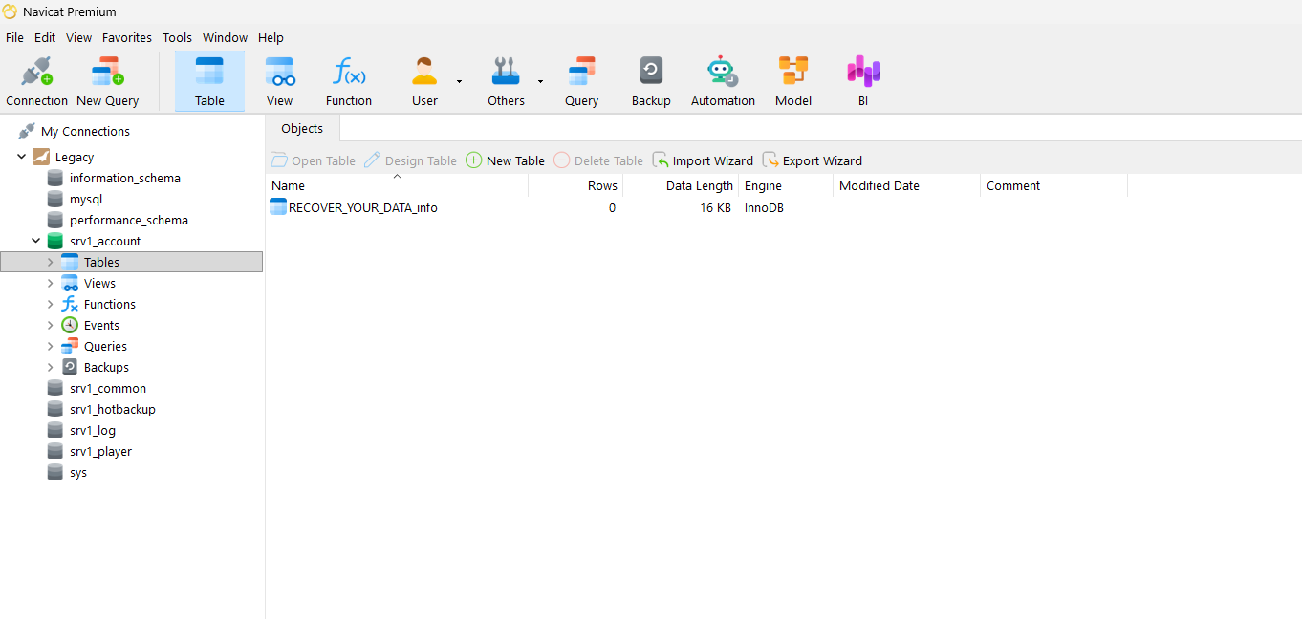Select the srv1_log database

(93, 430)
